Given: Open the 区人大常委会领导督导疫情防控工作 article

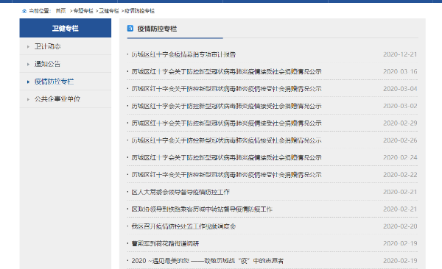Looking at the screenshot, I should coord(180,192).
